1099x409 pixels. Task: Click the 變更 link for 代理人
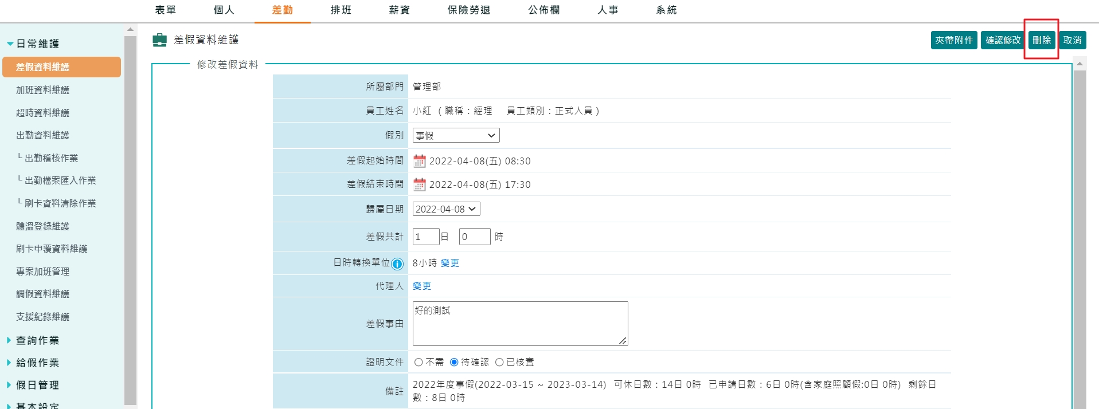pos(421,286)
